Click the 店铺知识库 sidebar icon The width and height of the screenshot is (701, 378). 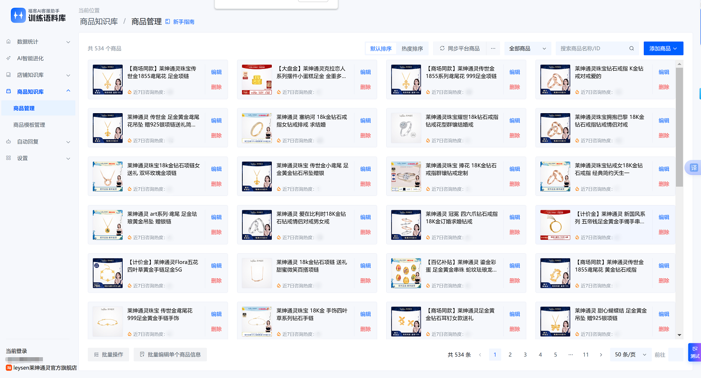pos(9,75)
